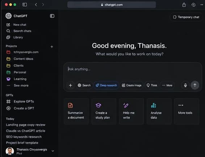Select the Create image chip

(131, 85)
